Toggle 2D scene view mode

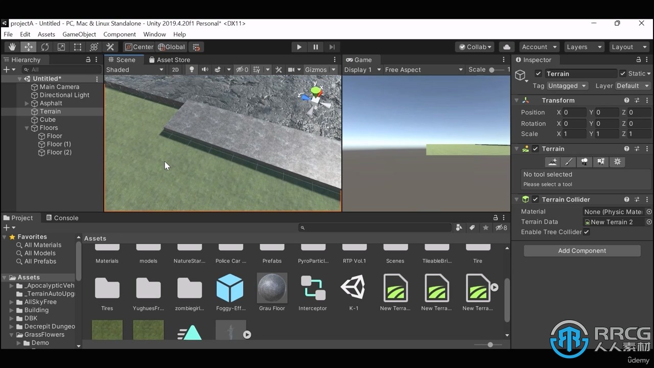pyautogui.click(x=175, y=70)
